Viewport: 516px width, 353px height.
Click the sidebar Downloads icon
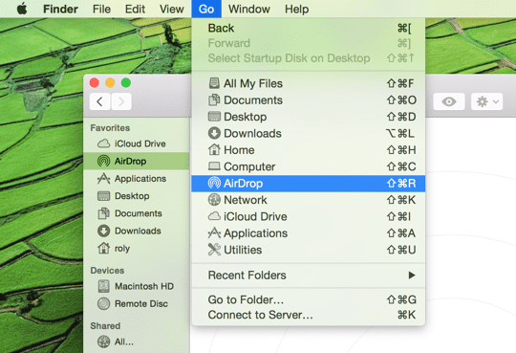103,231
